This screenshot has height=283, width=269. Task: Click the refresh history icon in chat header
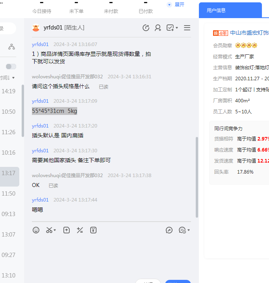tap(146, 28)
